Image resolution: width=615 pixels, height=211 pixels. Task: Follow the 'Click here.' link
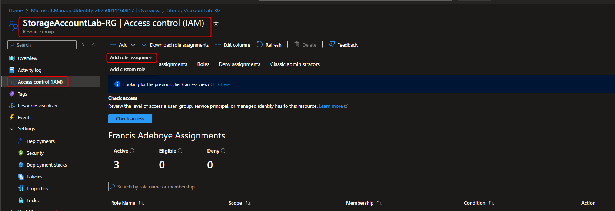coord(220,84)
